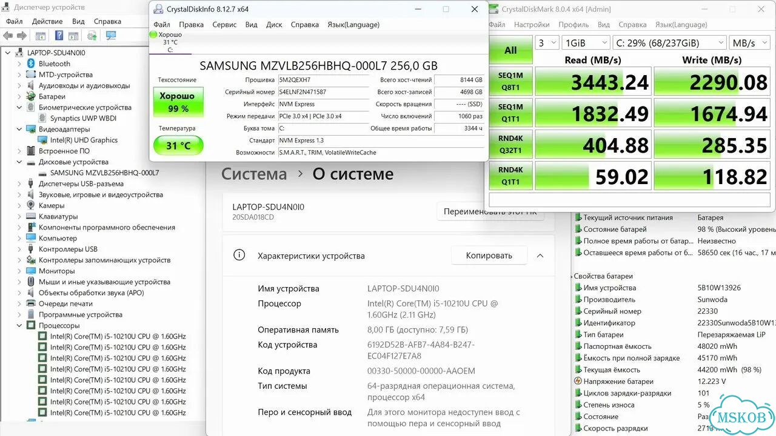Viewport: 776px width, 436px height.
Task: Collapse the Биометрические устройства category
Action: (x=19, y=107)
